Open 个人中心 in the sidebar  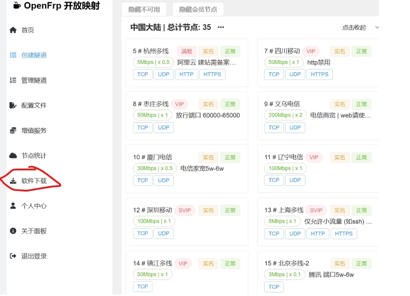[34, 206]
